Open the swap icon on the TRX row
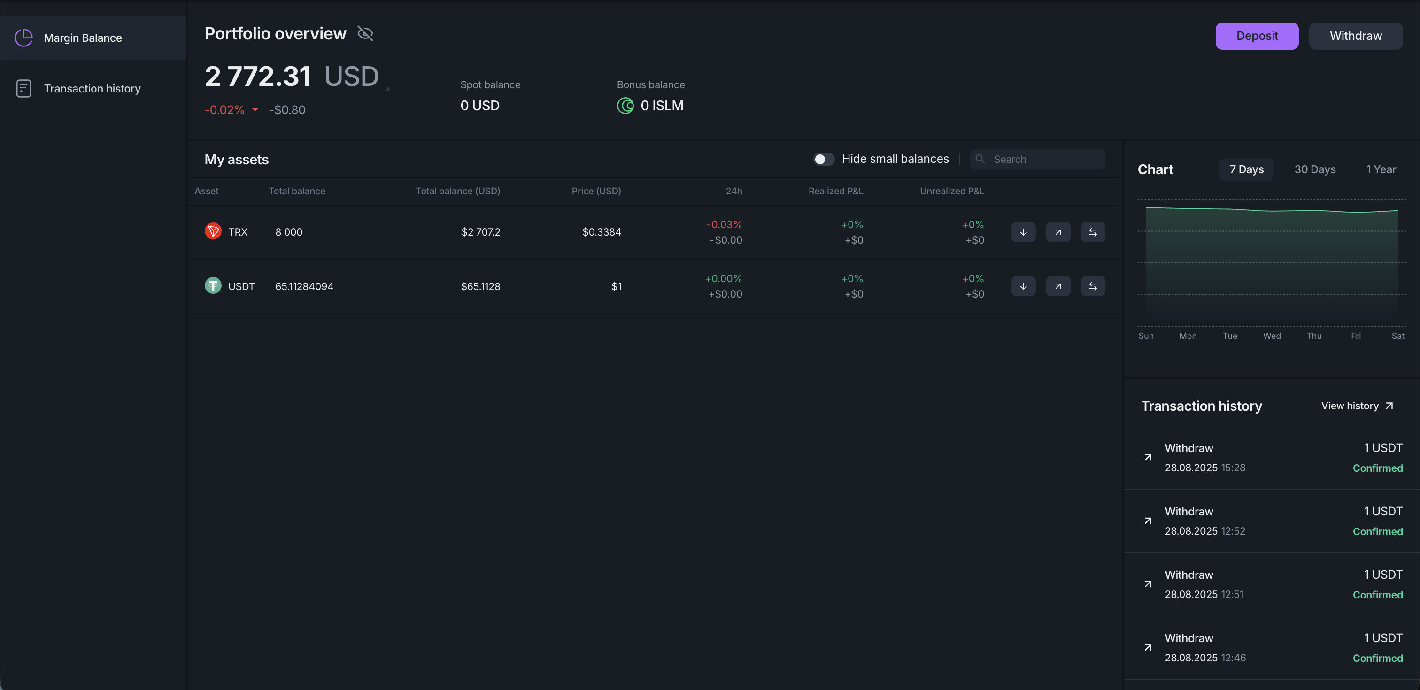Screen dimensions: 1420x690 click(x=1093, y=232)
